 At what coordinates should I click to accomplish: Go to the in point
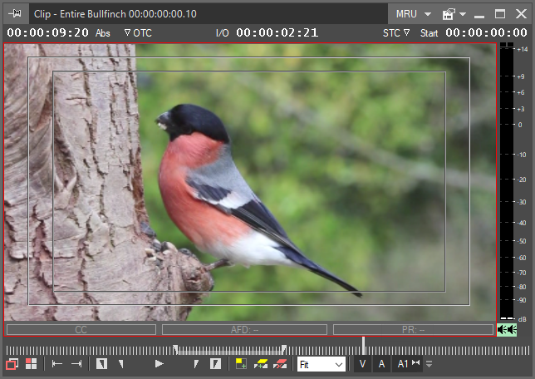[57, 364]
